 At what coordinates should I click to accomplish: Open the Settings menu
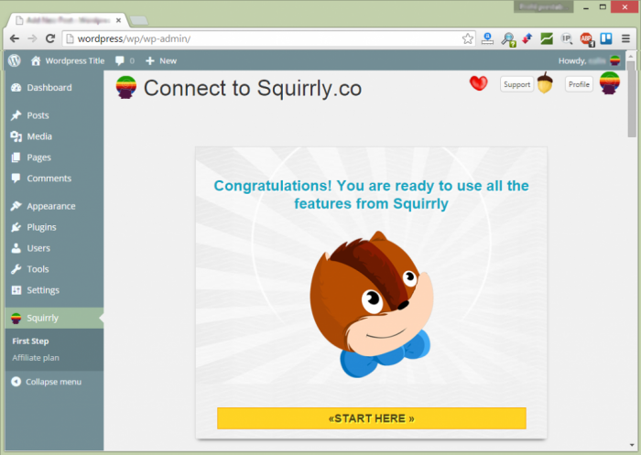(x=54, y=290)
